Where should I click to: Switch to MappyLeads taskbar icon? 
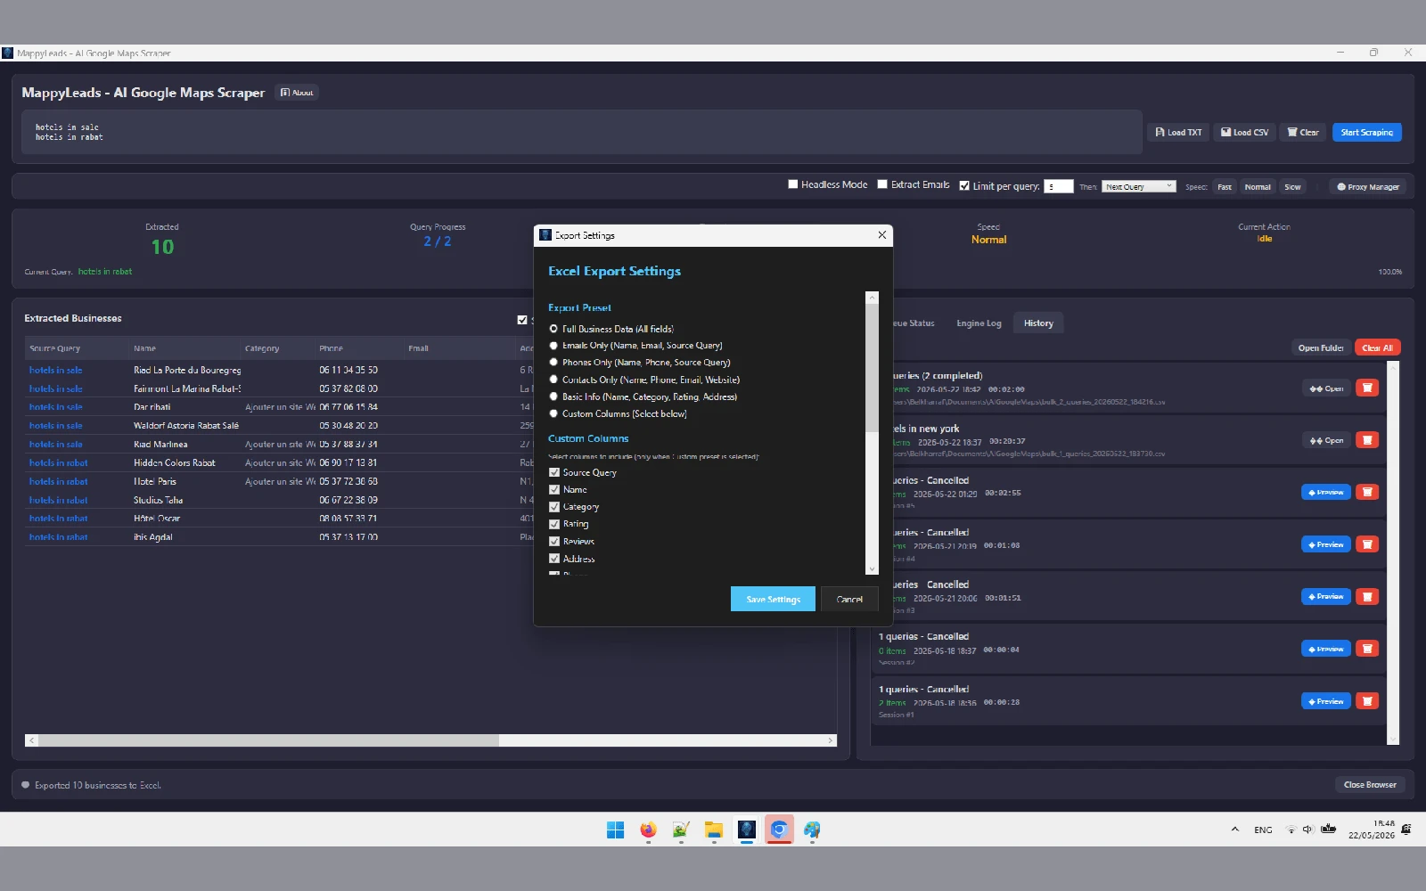(747, 830)
